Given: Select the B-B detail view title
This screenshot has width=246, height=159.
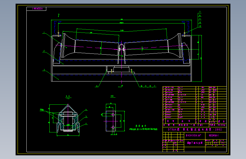Looking at the screenshot, I should 112,96.
